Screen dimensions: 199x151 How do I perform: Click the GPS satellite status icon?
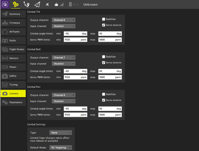point(47,4)
